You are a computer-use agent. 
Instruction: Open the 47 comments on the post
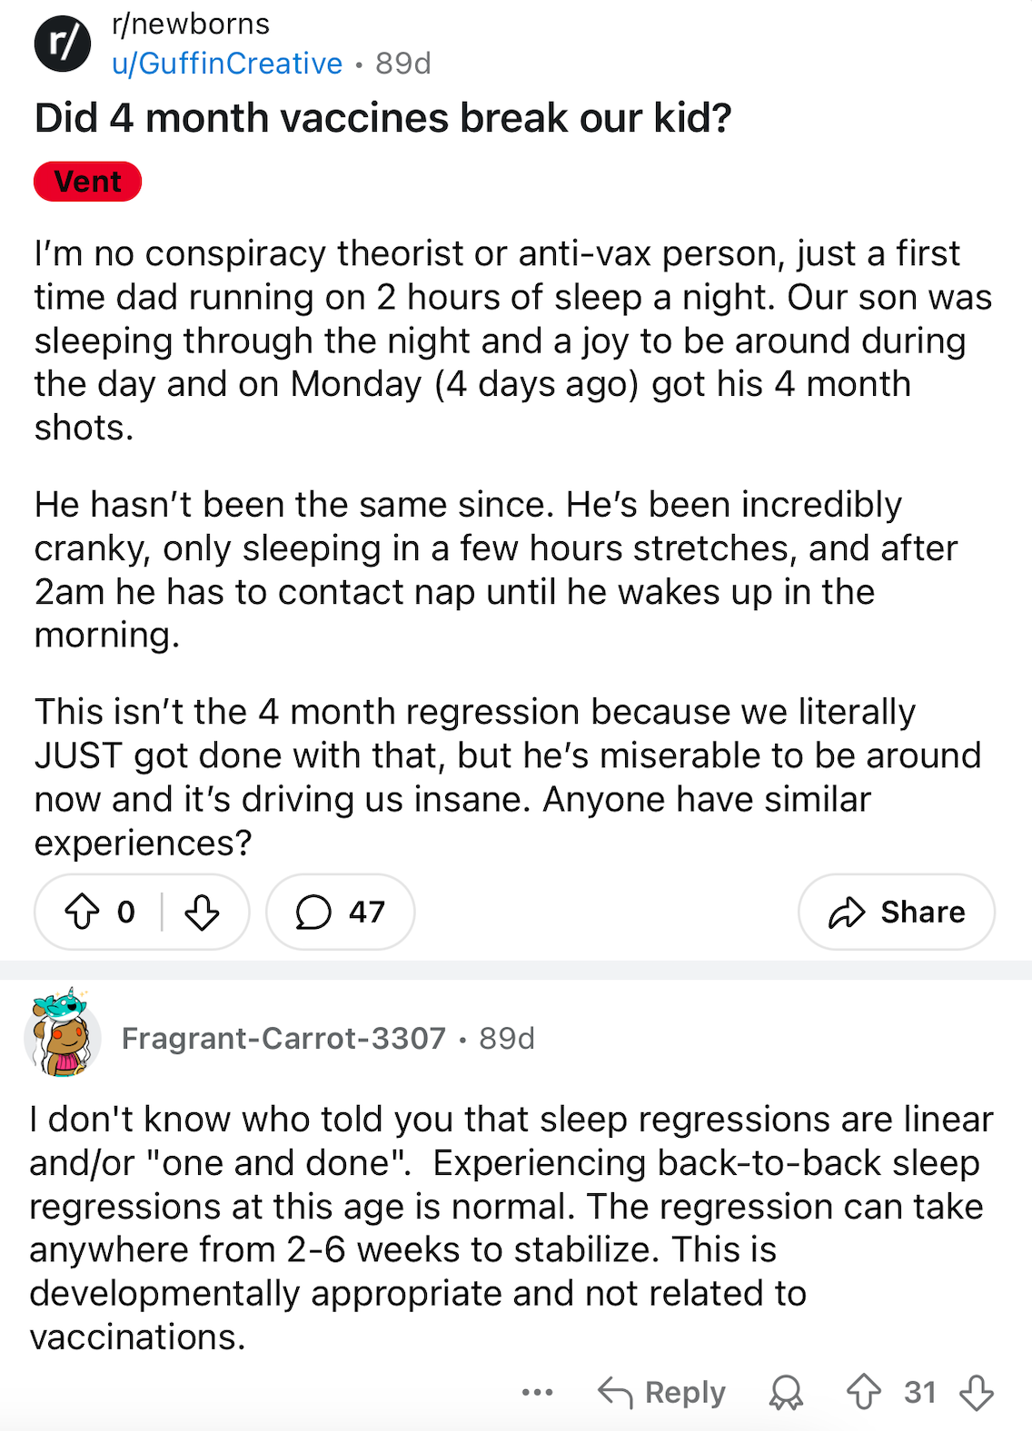coord(341,912)
